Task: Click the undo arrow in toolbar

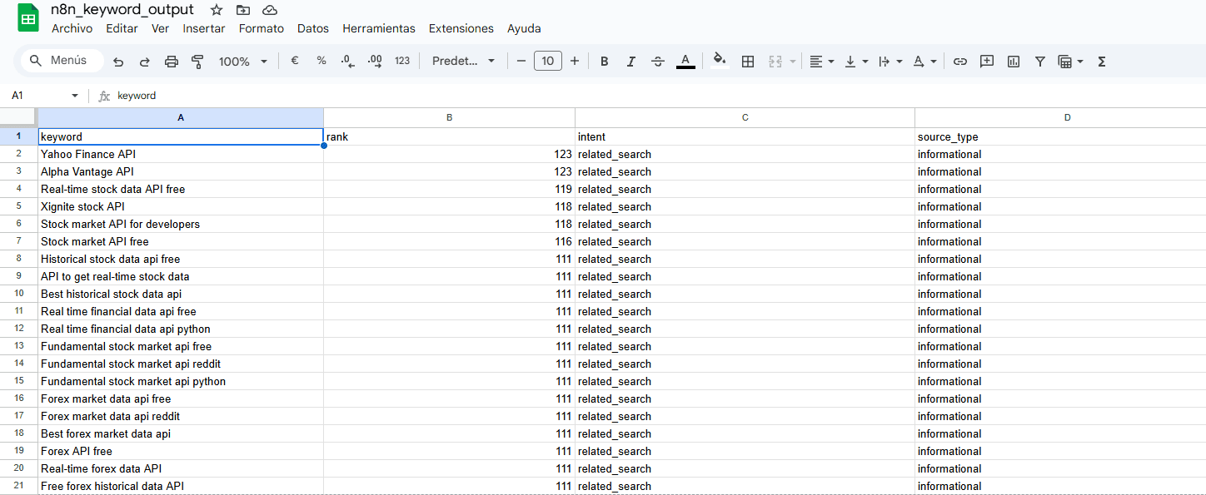Action: click(x=118, y=62)
